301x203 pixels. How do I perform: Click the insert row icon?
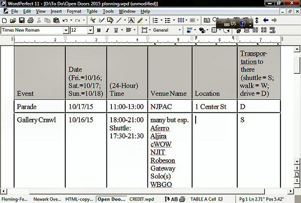pos(272,30)
